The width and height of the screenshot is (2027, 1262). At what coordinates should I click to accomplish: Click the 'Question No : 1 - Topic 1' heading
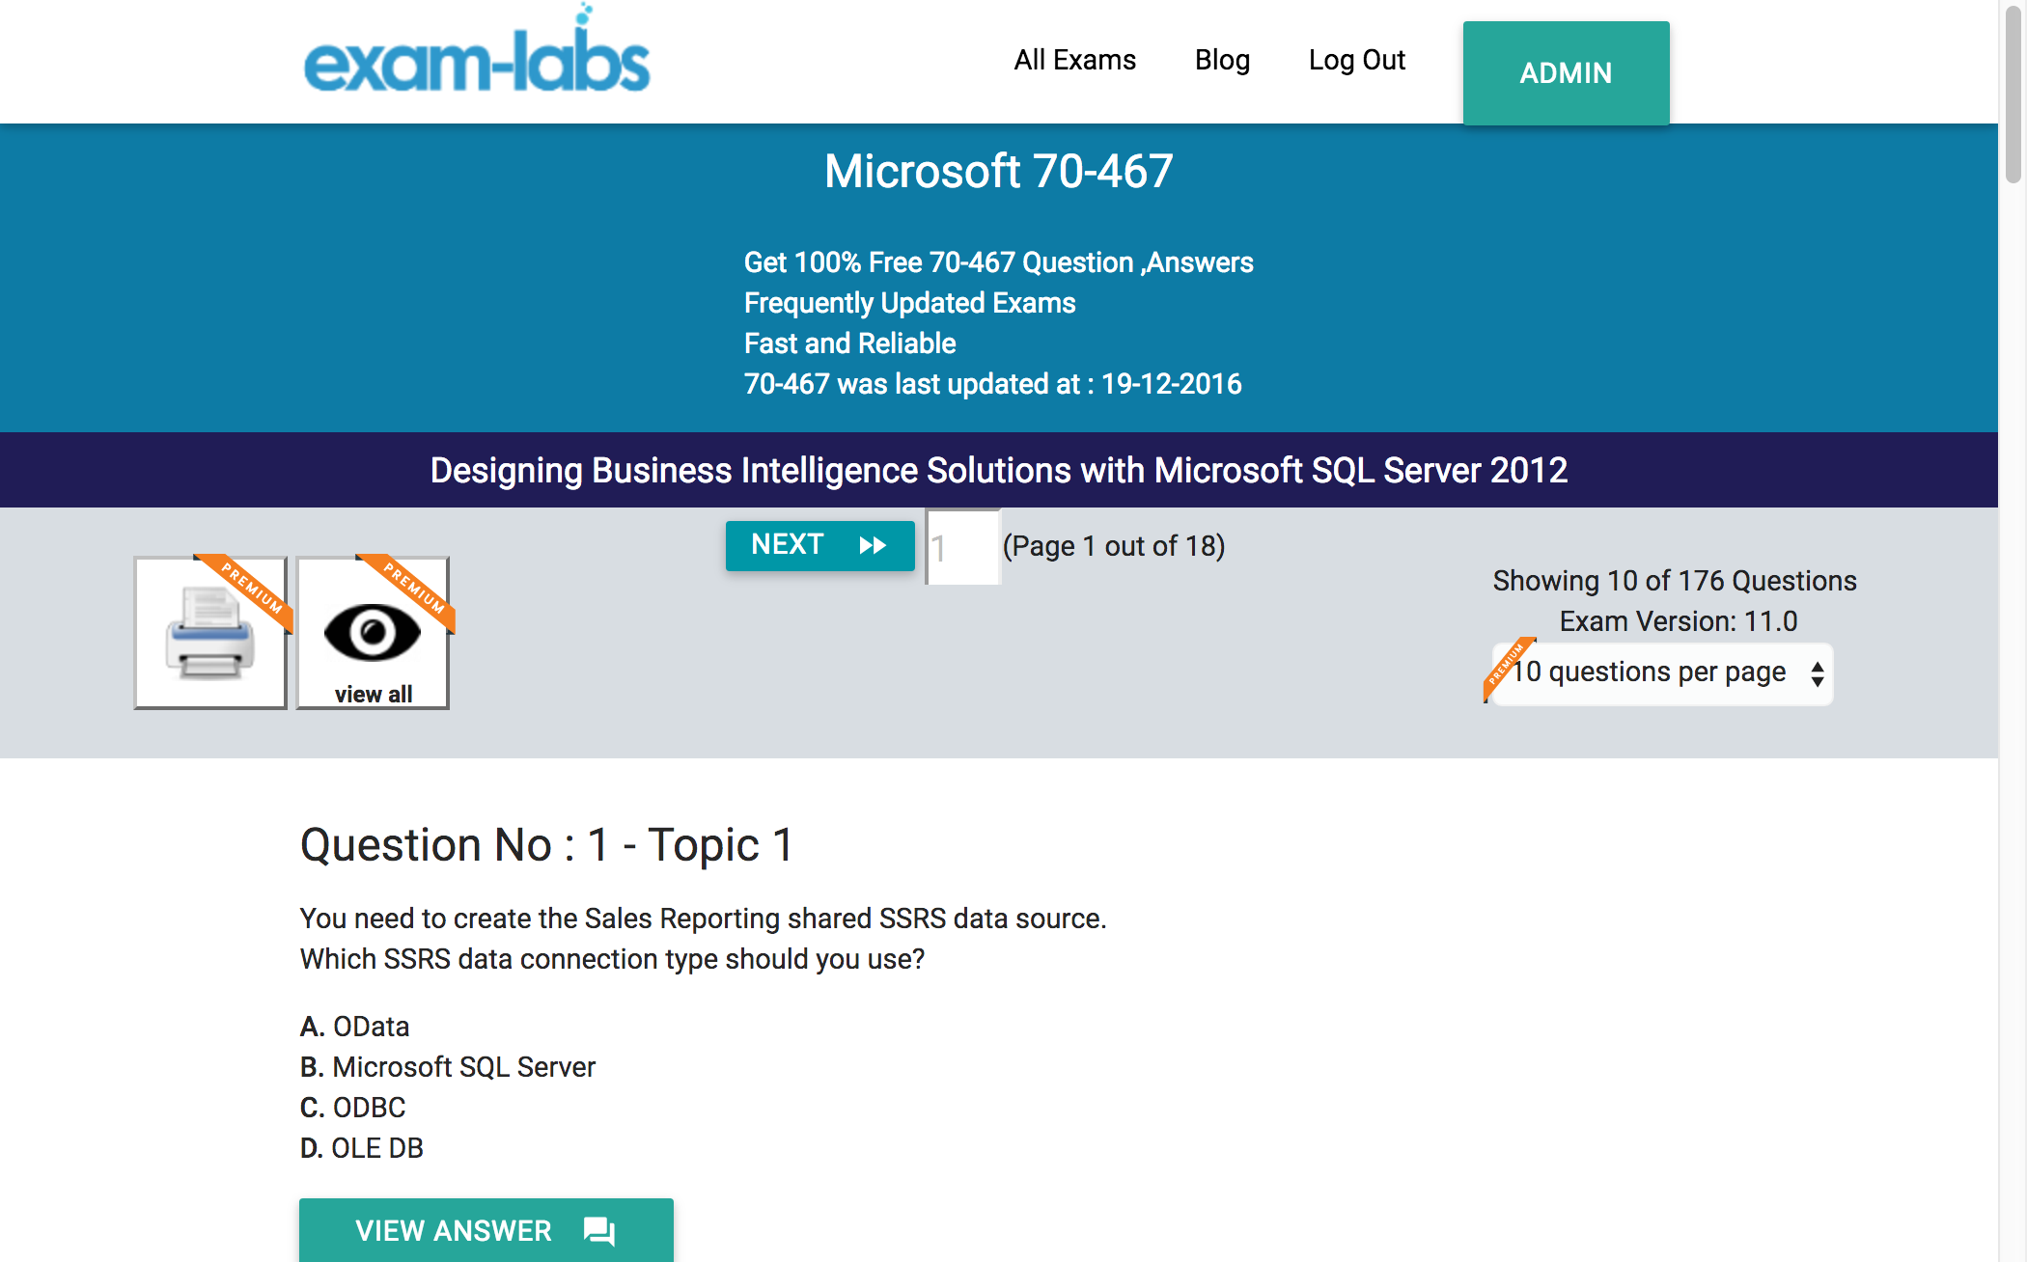[546, 845]
